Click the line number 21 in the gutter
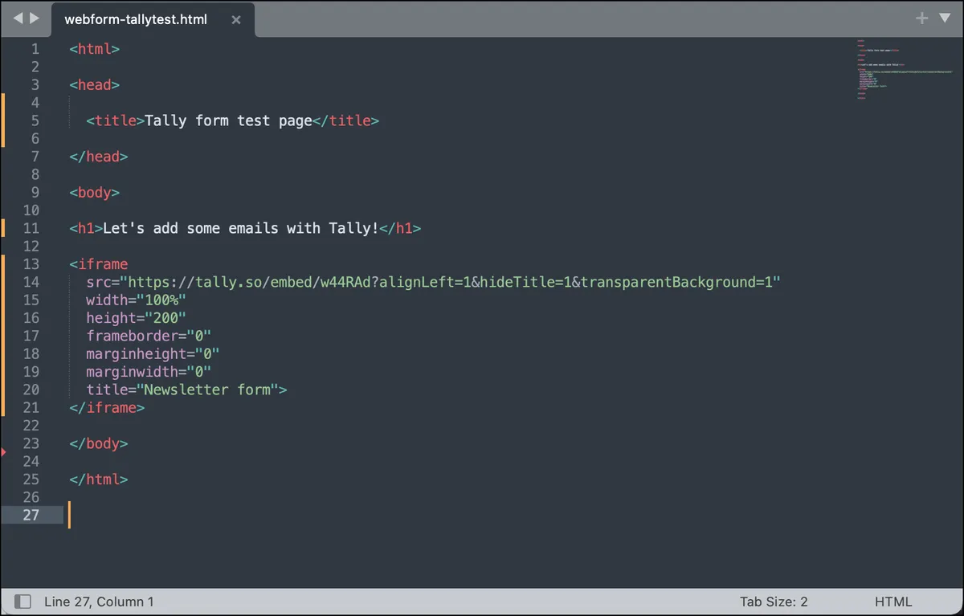Screen dimensions: 964x616 tap(31, 407)
